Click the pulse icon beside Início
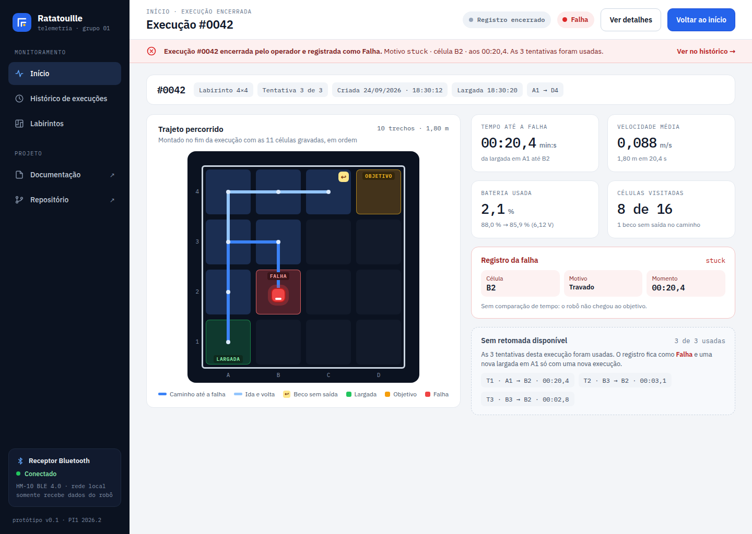Screen dimensions: 752x534 [19, 74]
